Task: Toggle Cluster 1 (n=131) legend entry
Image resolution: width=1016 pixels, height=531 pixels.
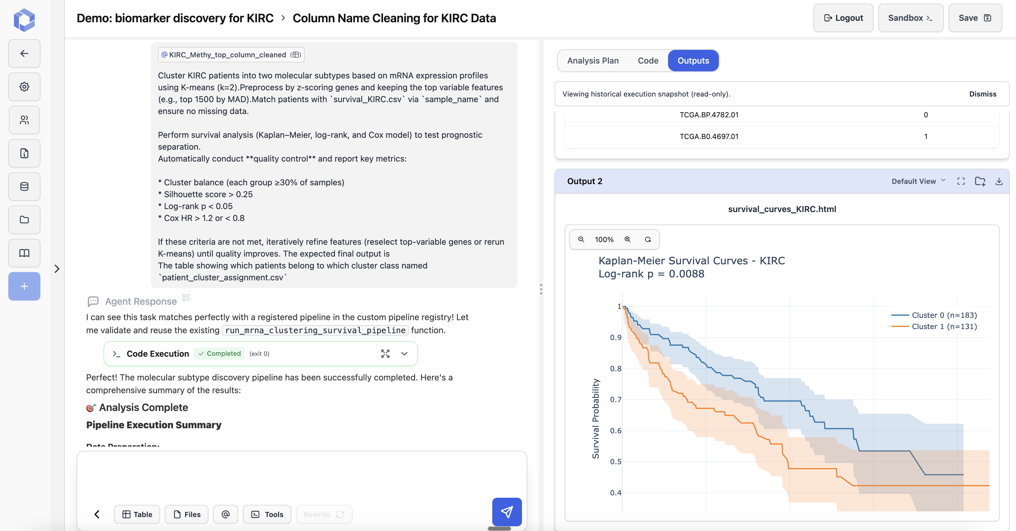Action: 944,326
